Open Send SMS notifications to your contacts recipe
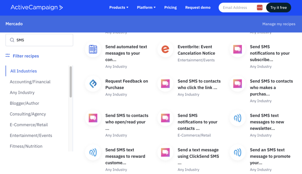302x174 pixels. click(x=197, y=122)
